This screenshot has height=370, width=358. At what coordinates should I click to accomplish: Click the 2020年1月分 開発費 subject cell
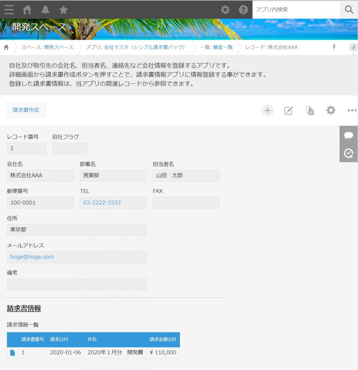[115, 353]
